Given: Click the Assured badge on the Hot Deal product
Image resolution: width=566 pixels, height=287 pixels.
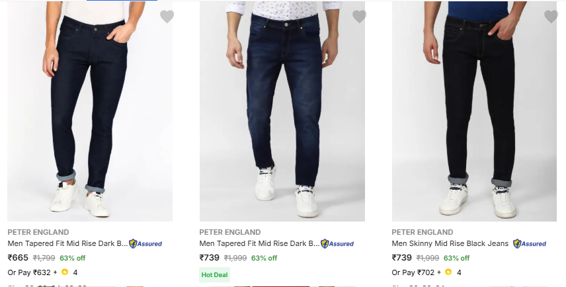Looking at the screenshot, I should (x=337, y=244).
